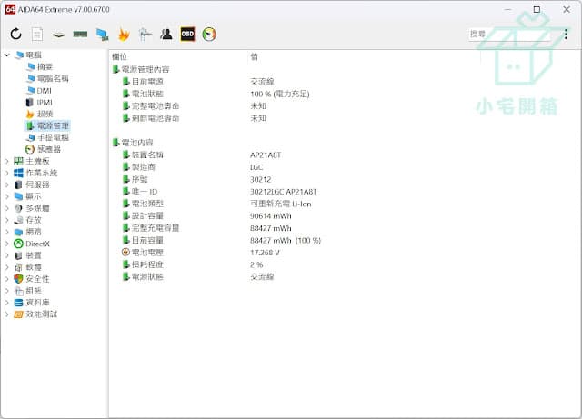The image size is (582, 419).
Task: Open the SensorPanel gauge icon
Action: coord(209,35)
